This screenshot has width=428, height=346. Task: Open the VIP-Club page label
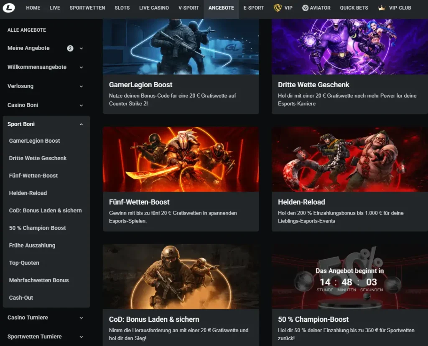pos(400,8)
